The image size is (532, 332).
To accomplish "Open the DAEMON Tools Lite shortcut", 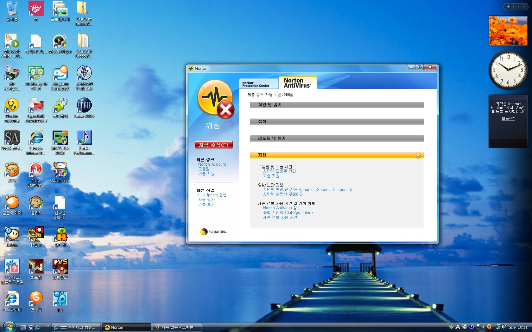I will (x=84, y=78).
